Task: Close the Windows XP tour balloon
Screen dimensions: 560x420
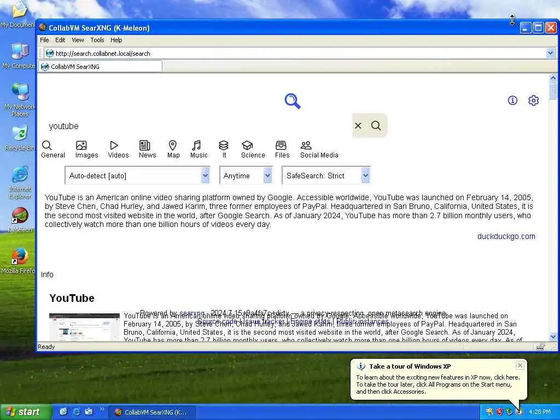Action: click(x=520, y=365)
